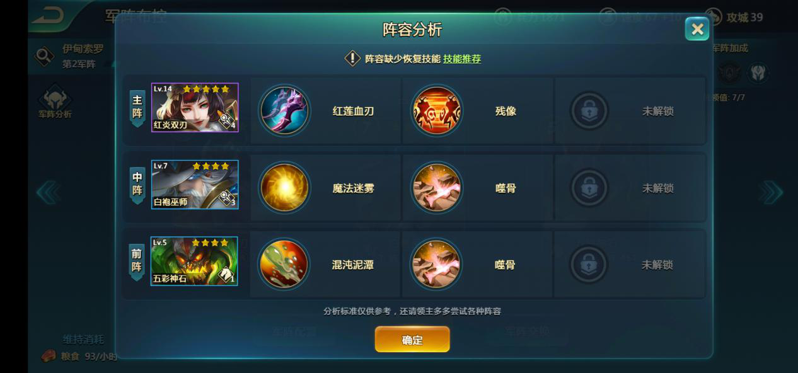
Task: Click the 残像 skill icon
Action: [437, 111]
